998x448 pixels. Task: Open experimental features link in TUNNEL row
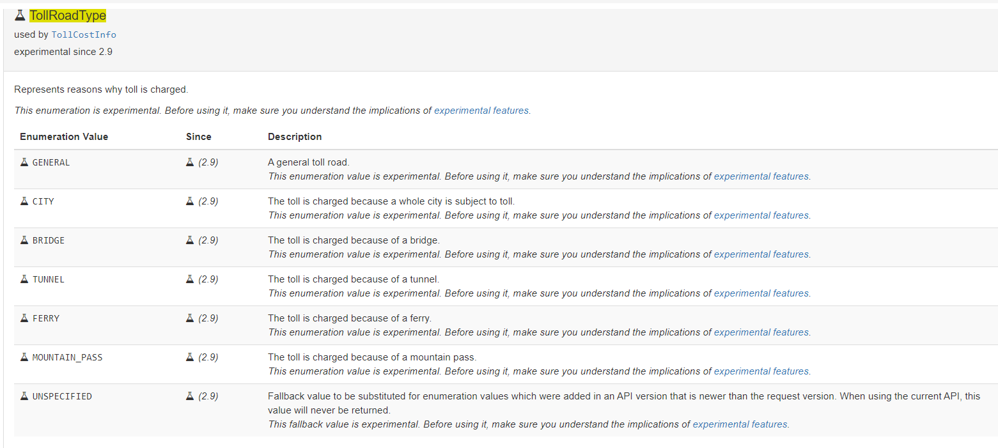(761, 293)
